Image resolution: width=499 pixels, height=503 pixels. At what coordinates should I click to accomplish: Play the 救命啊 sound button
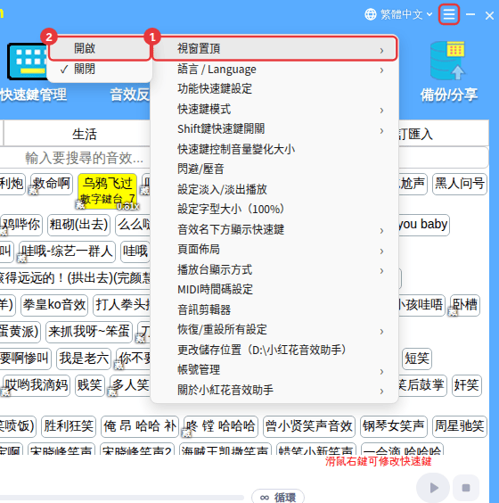[52, 184]
